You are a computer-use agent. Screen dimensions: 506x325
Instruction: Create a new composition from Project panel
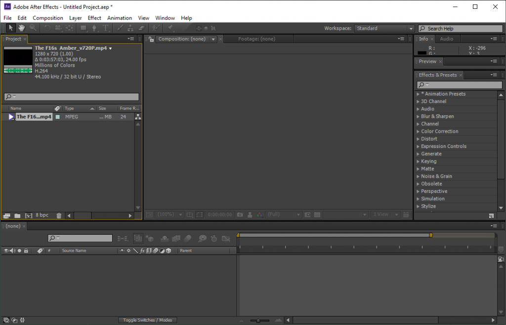pos(29,216)
